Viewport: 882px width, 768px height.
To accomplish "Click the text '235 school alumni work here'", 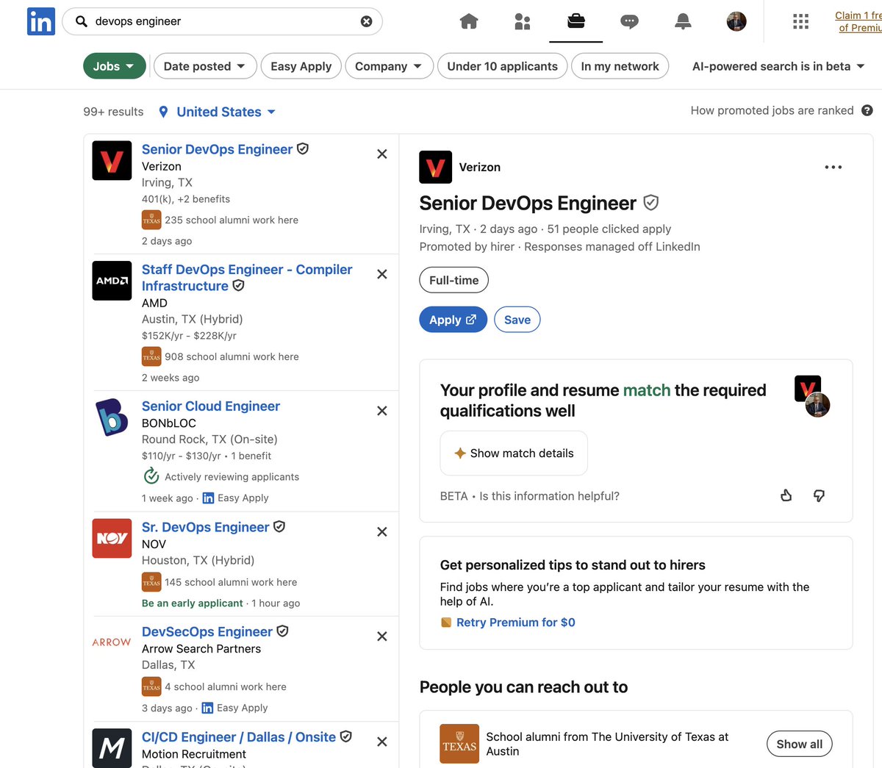I will point(232,220).
